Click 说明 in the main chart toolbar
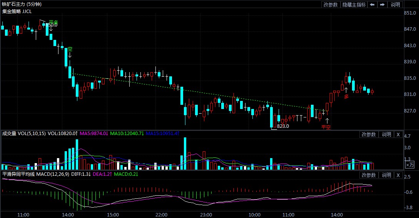This screenshot has width=419, height=218. click(395, 5)
